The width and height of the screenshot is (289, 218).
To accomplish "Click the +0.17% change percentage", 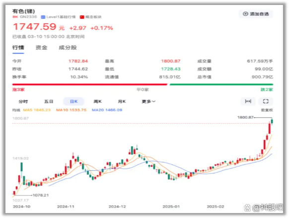I will (x=102, y=28).
